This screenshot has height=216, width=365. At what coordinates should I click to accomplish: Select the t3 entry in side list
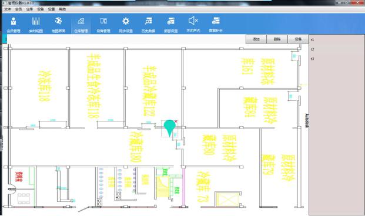pyautogui.click(x=312, y=59)
